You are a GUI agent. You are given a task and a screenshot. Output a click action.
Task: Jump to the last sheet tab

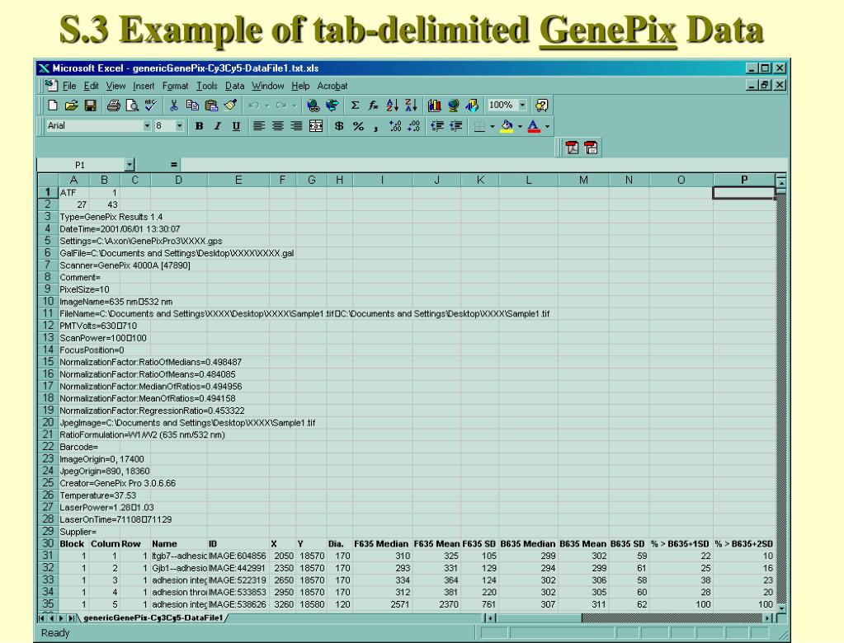71,618
